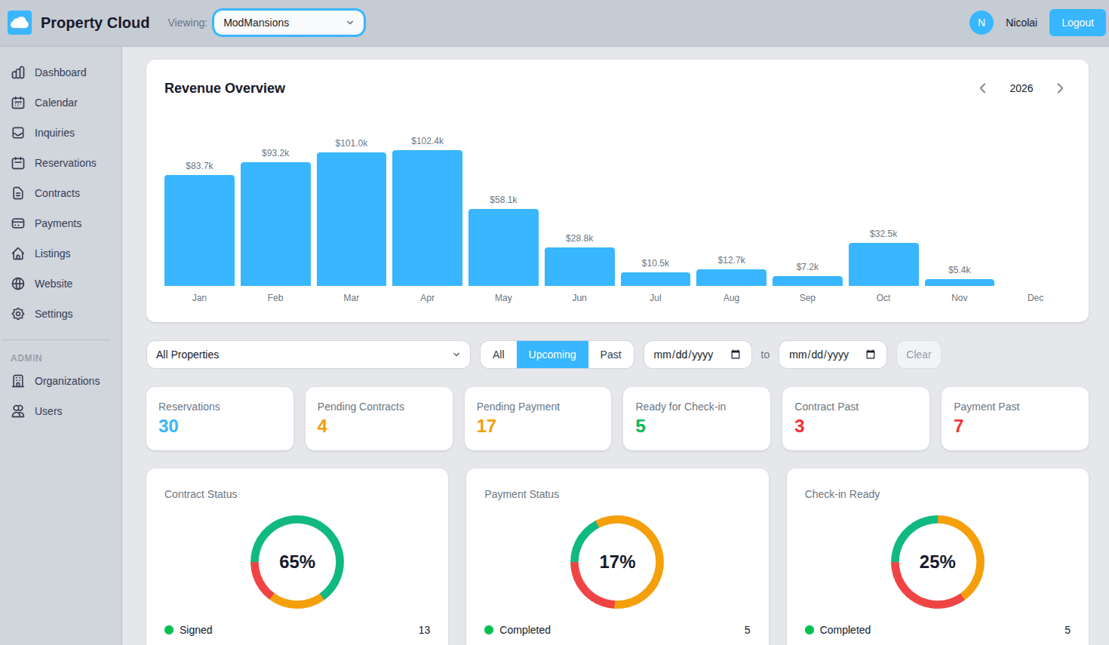
Task: Click the $93.2k February value label
Action: [x=275, y=153]
